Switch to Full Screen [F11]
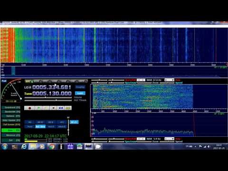Image resolution: width=228 pixels, height=171 pixels. click(x=11, y=124)
